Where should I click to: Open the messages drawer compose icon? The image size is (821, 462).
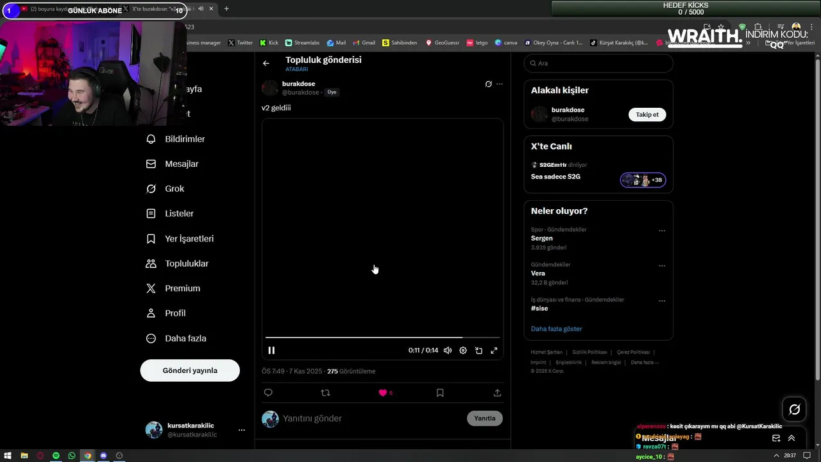[x=776, y=438]
